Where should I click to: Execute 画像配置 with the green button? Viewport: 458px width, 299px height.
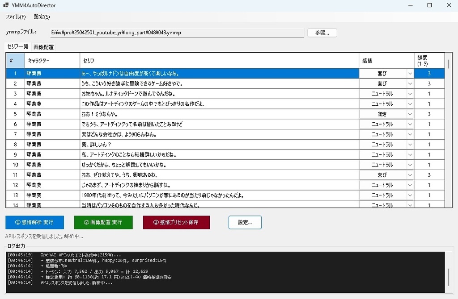(x=103, y=222)
